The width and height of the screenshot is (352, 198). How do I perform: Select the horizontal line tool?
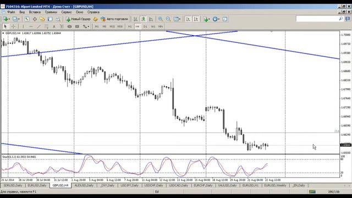pyautogui.click(x=31, y=26)
